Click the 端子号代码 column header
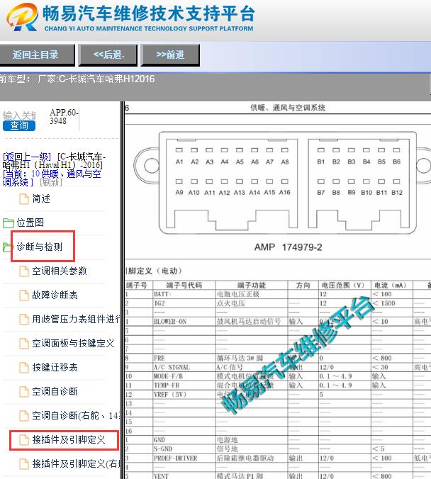This screenshot has width=431, height=479. (184, 286)
